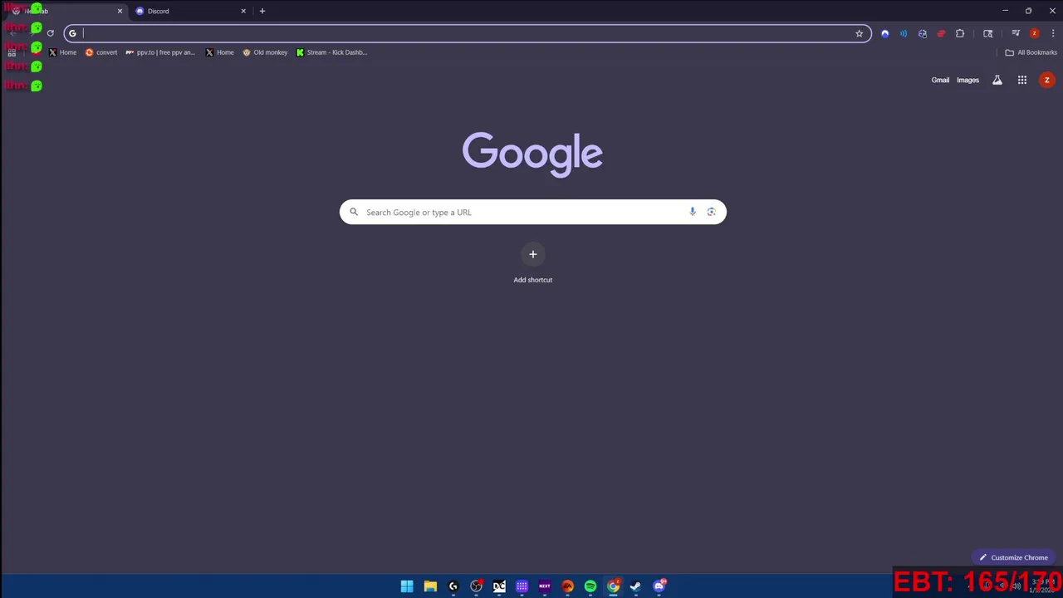The height and width of the screenshot is (598, 1063).
Task: Open the blue arch extension in Chrome's toolbar
Action: pyautogui.click(x=885, y=33)
